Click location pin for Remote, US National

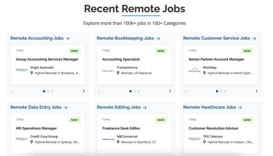click(118, 73)
